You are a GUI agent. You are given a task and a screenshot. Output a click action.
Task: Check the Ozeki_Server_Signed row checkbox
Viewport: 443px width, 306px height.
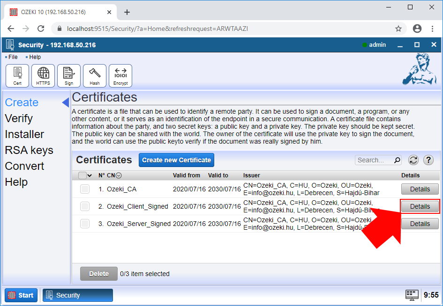(85, 224)
